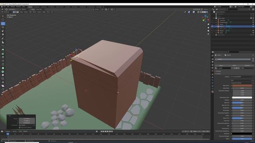The height and width of the screenshot is (143, 255).
Task: Click the Select material button
Action: pyautogui.click(x=234, y=66)
